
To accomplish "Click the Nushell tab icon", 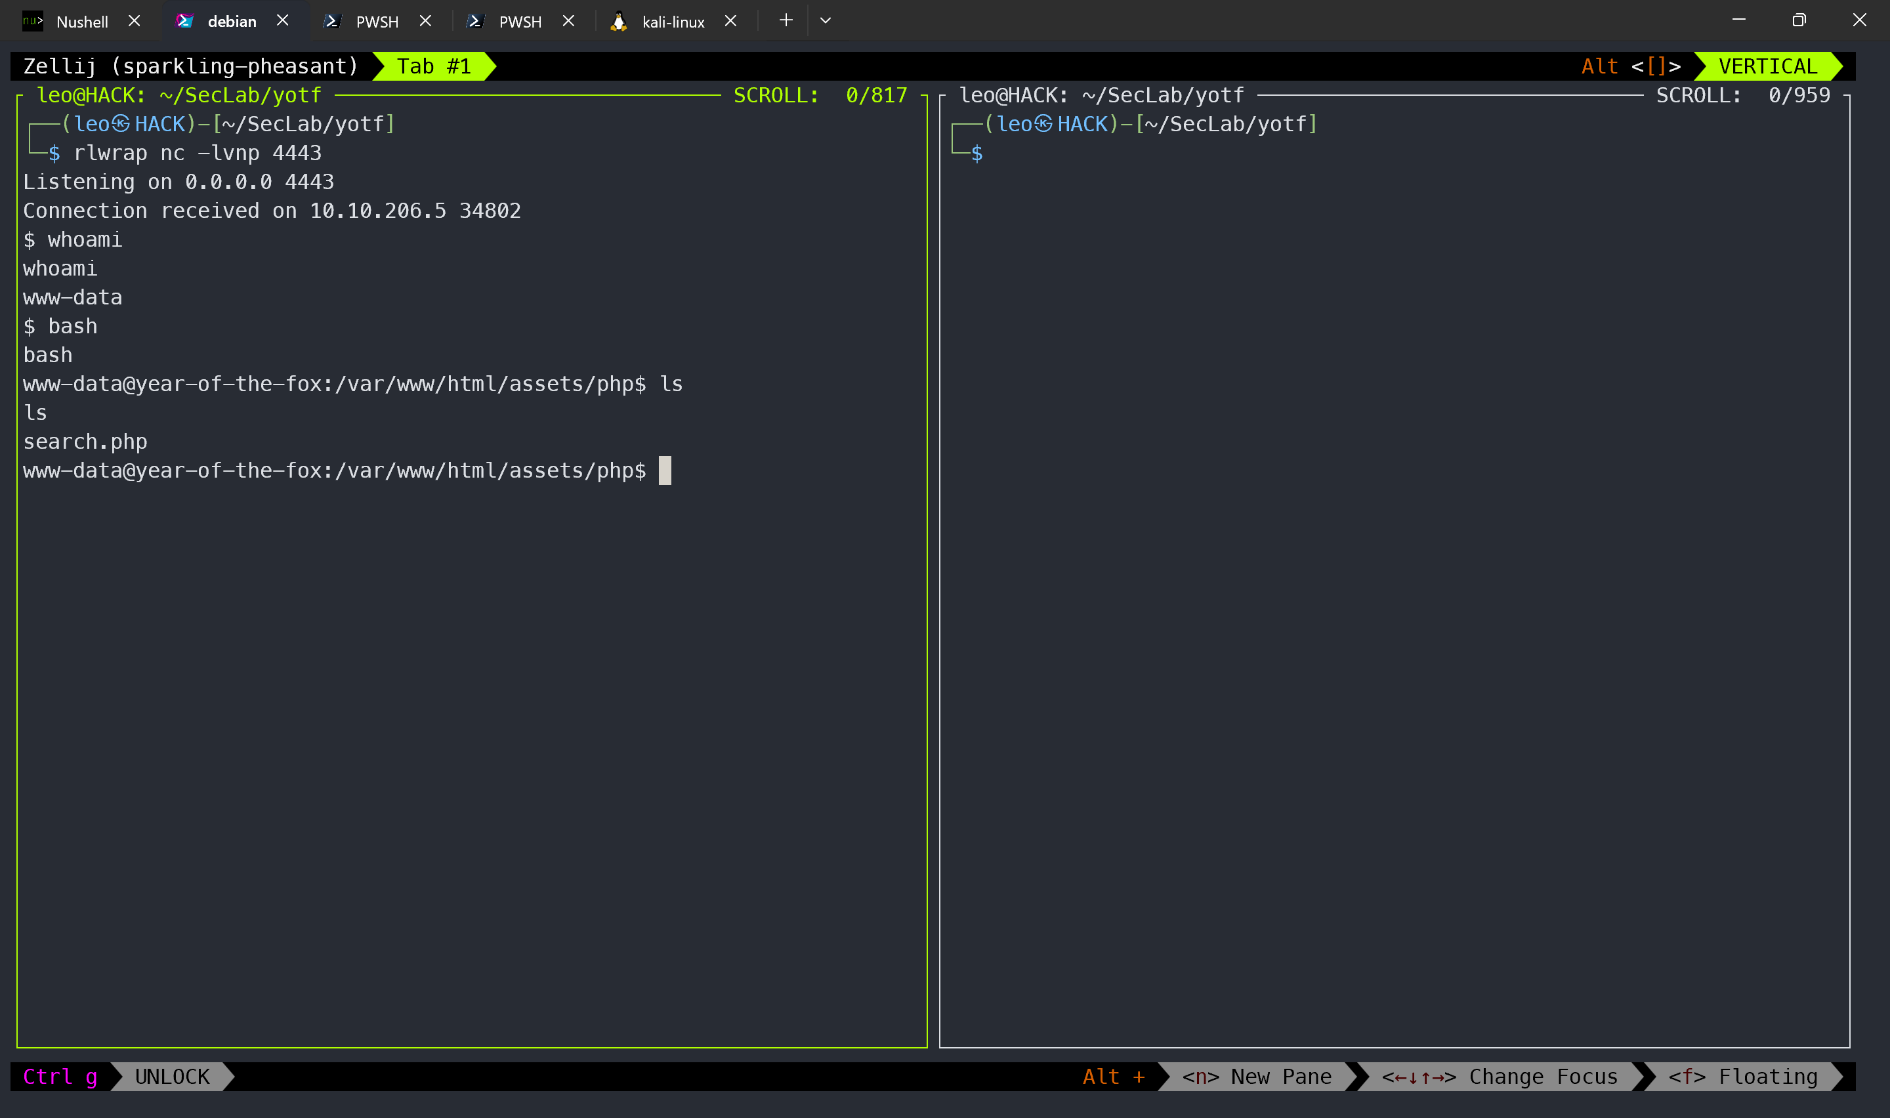I will 32,21.
